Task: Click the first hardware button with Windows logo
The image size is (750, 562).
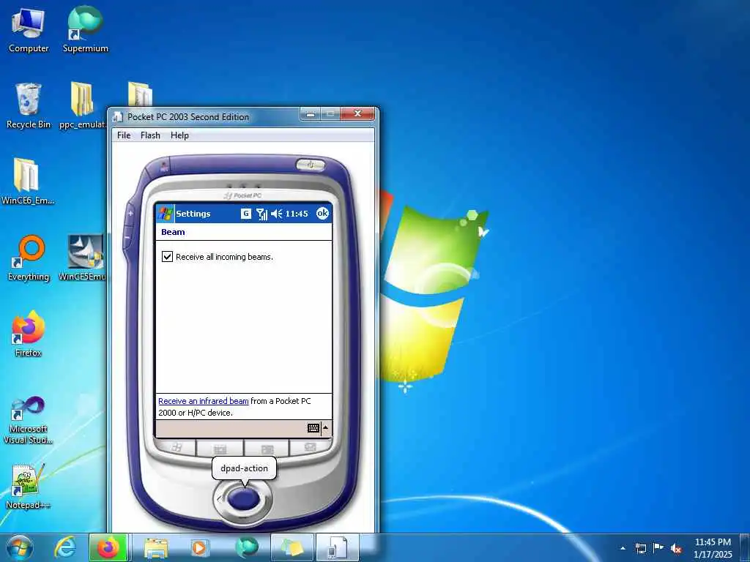Action: 176,448
